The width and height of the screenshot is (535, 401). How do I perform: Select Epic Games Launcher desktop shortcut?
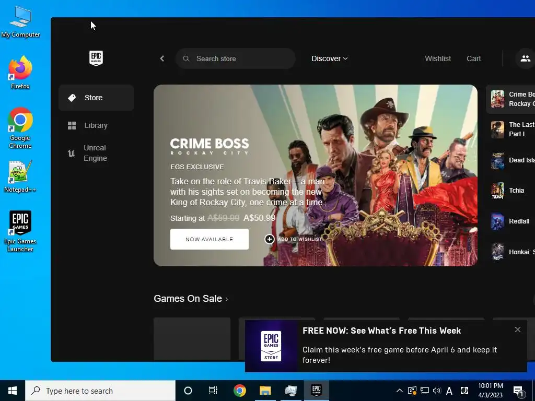coord(20,231)
